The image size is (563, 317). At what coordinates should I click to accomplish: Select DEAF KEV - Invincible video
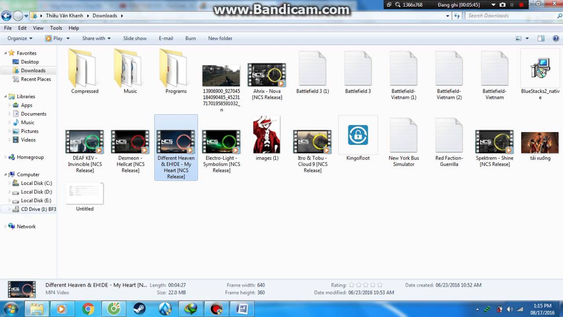(84, 151)
